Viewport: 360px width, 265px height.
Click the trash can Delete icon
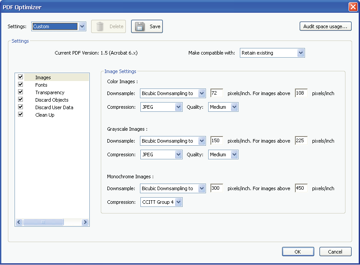tap(100, 26)
